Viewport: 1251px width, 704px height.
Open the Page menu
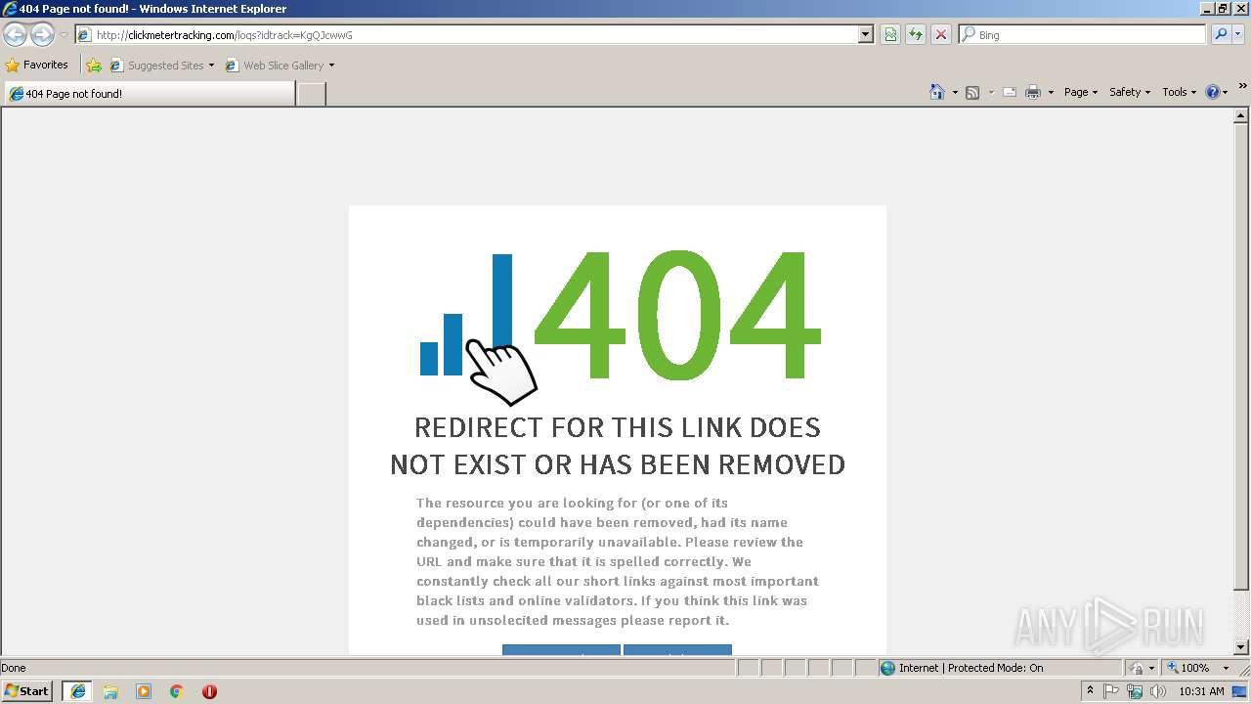1080,92
